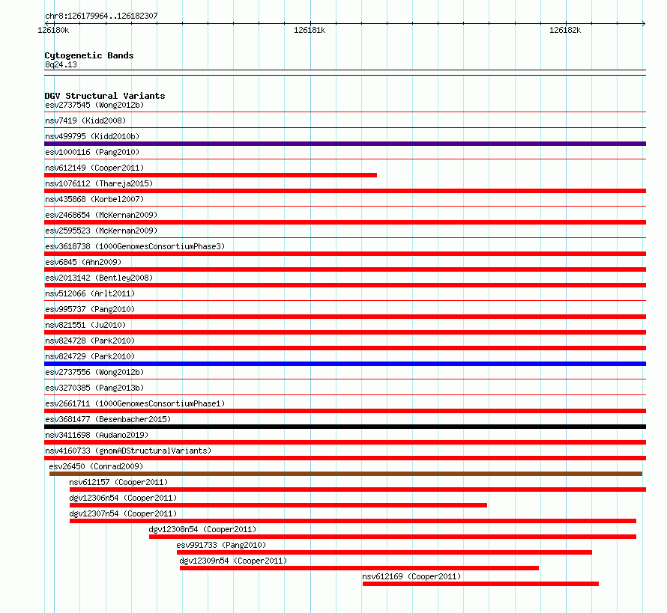The height and width of the screenshot is (613, 667).
Task: Select the esv26450 (Conrad2009) brown bar
Action: pos(345,474)
